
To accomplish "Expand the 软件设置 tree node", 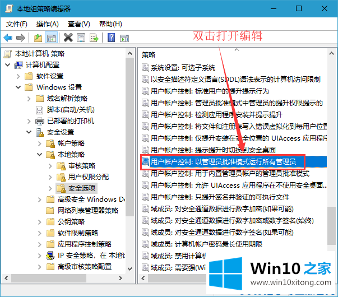I will tap(19, 76).
